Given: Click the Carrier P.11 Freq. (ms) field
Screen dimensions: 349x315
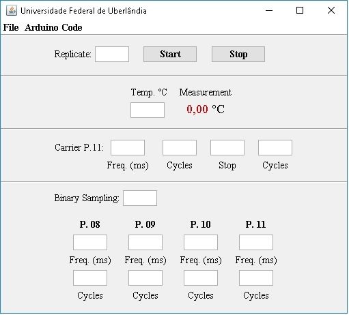Looking at the screenshot, I should 128,148.
